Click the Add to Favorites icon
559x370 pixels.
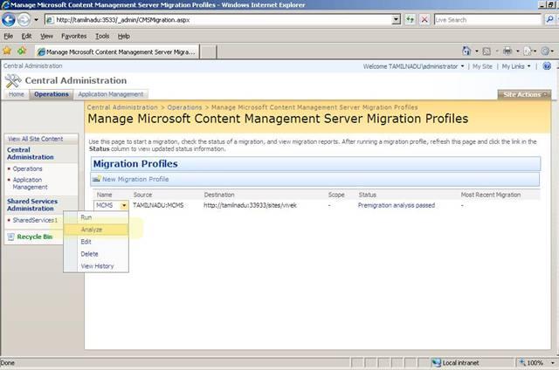[x=22, y=51]
